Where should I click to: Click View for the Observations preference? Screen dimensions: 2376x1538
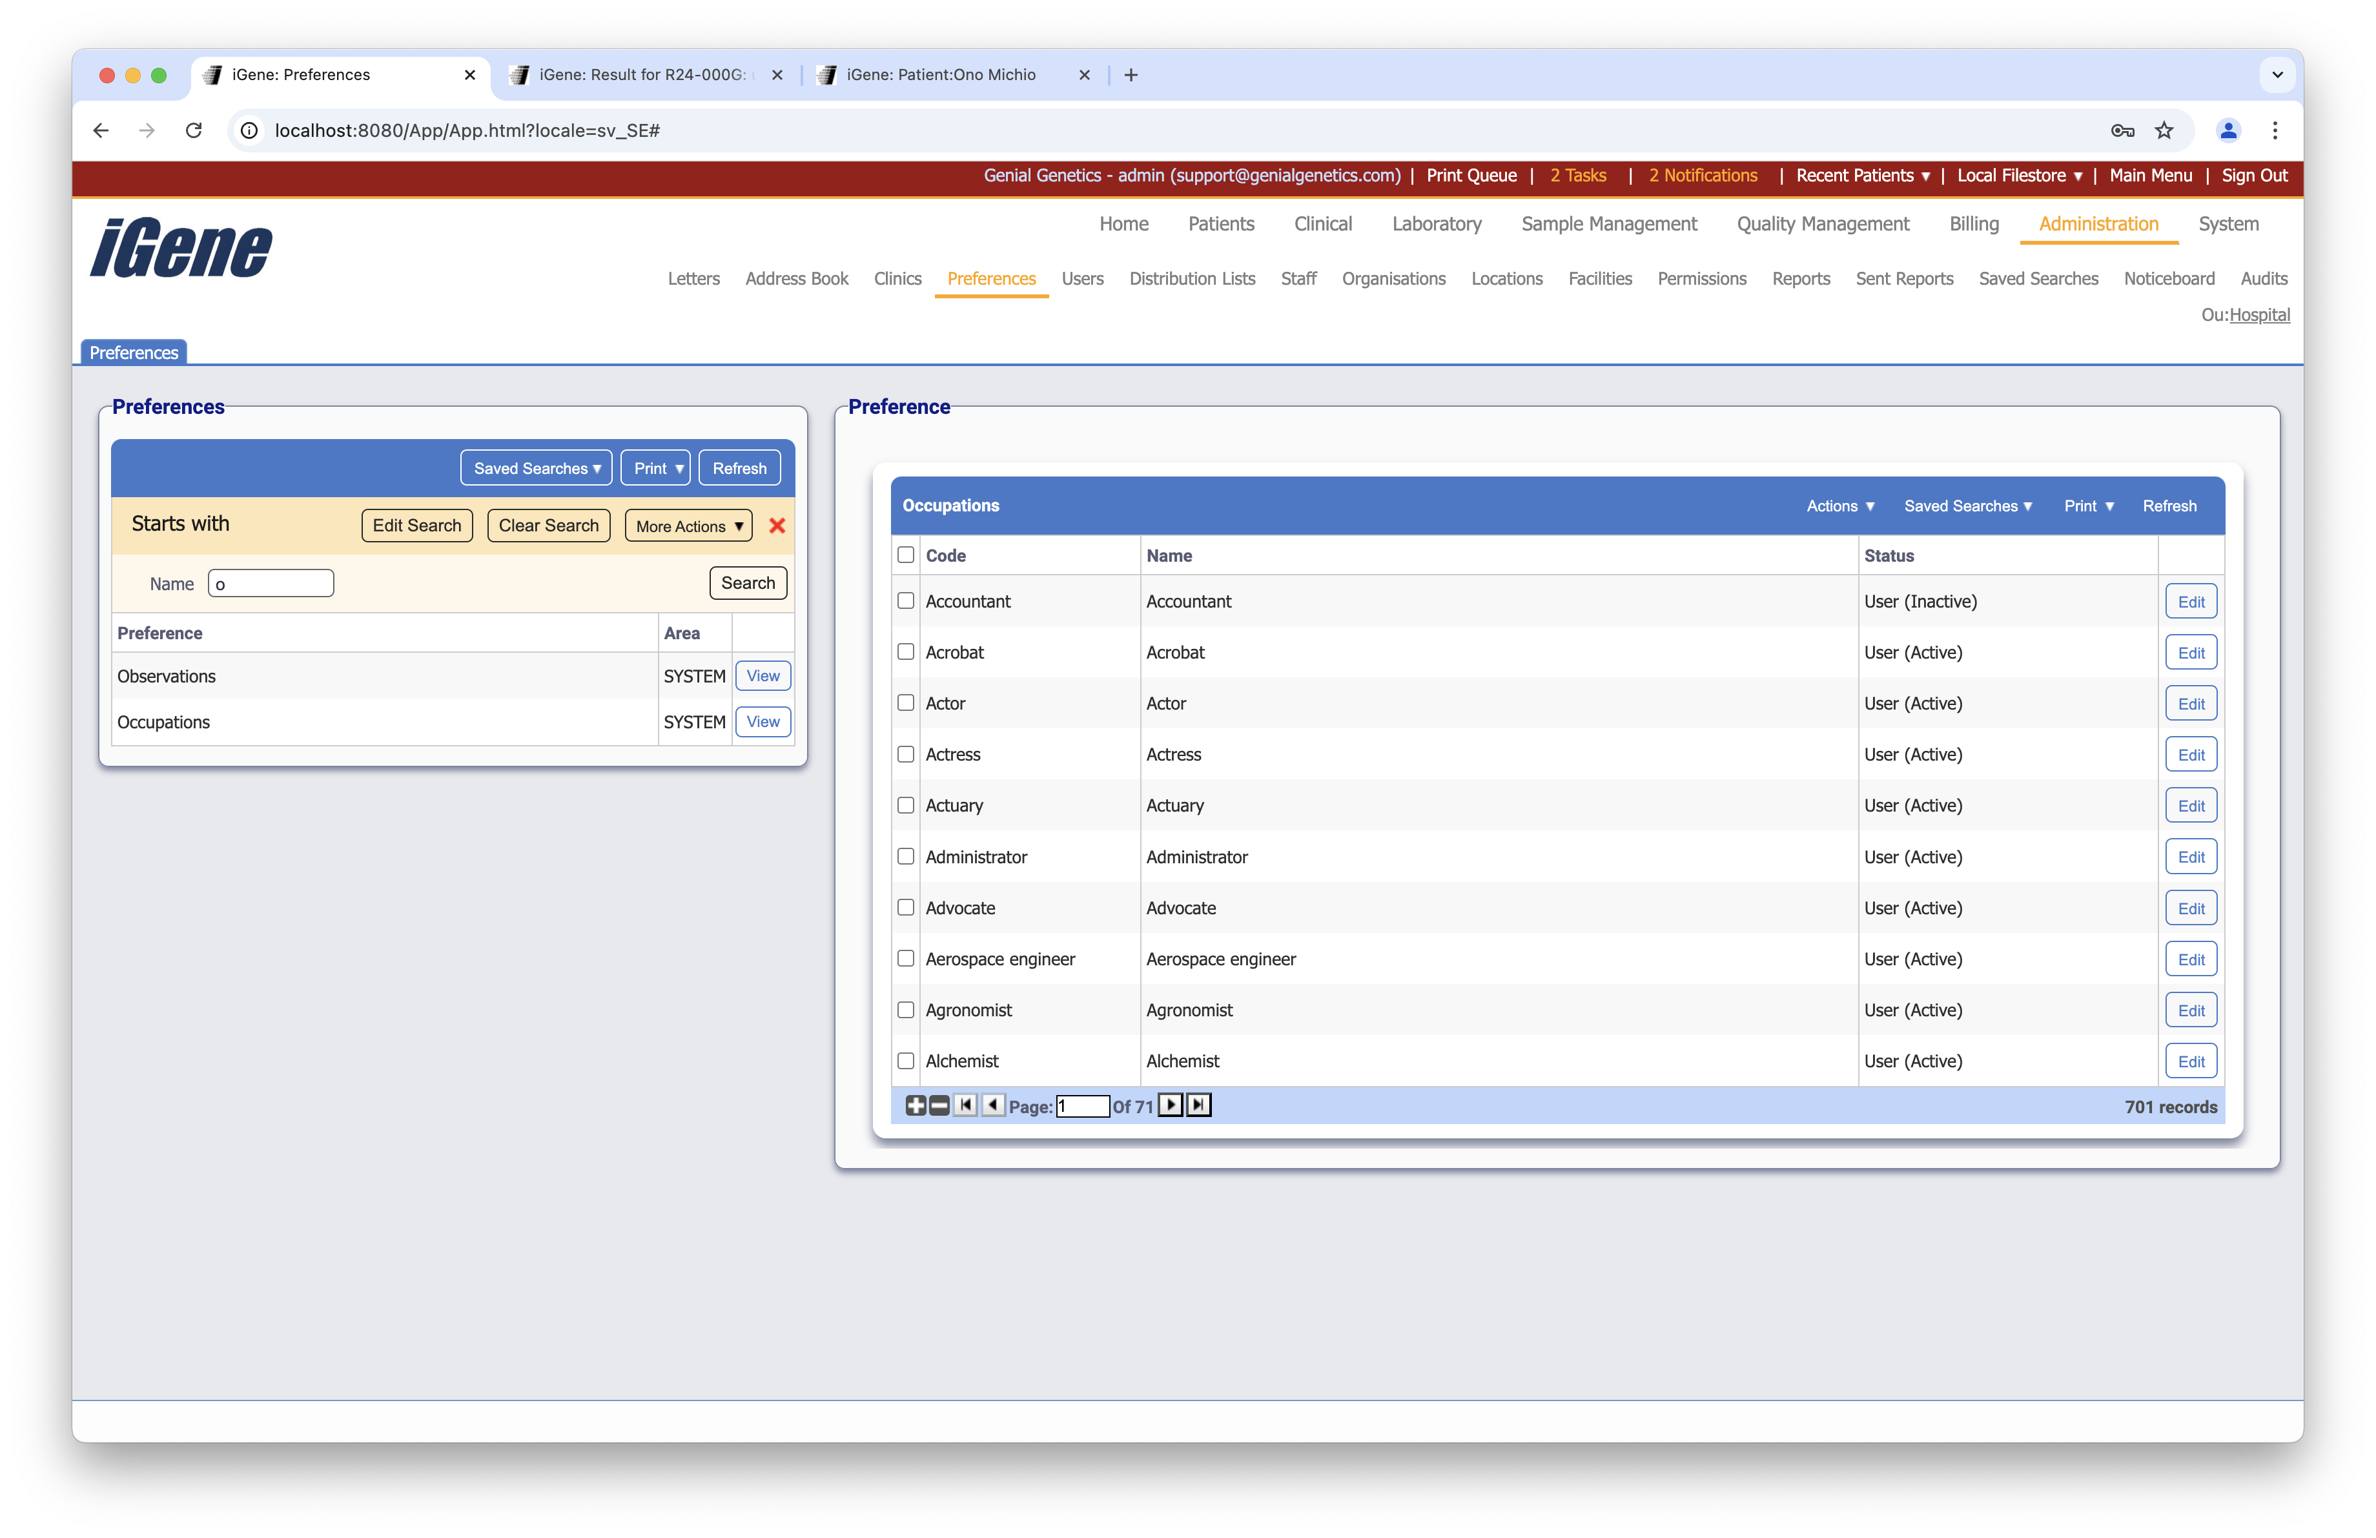click(763, 675)
